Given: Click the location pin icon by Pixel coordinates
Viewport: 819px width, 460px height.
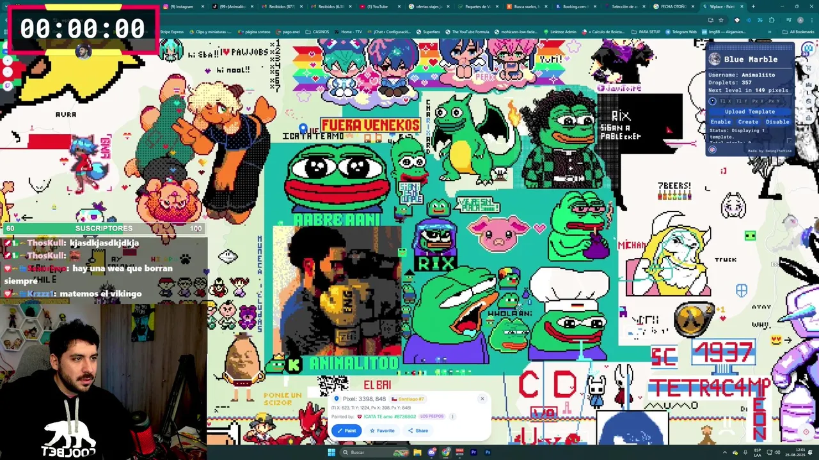Looking at the screenshot, I should [x=337, y=399].
